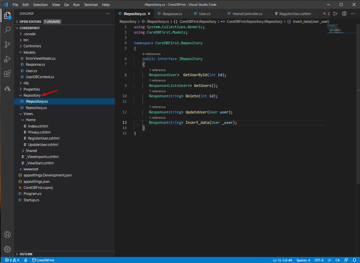Click Ln 13, Col 49 to go to line

[282, 260]
